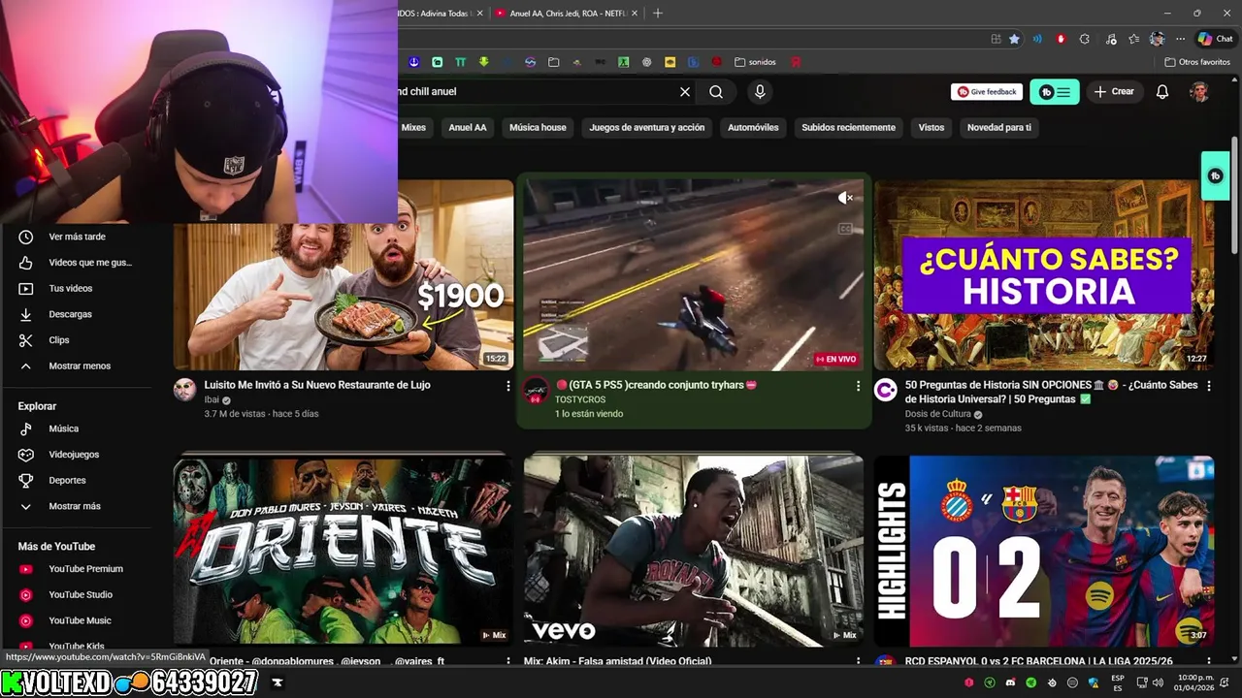1242x698 pixels.
Task: Open the Espanyol 0-2 Barcelona highlights thumbnail
Action: pos(1044,551)
